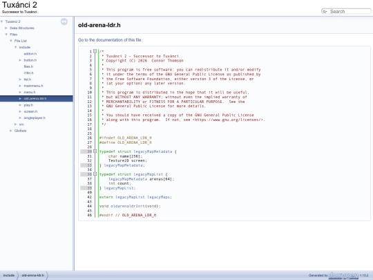Click the search magnifier icon
Screen dimensions: 373x280
coord(325,12)
